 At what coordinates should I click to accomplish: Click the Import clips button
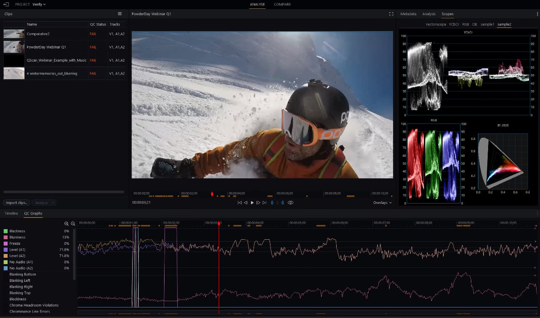click(16, 202)
